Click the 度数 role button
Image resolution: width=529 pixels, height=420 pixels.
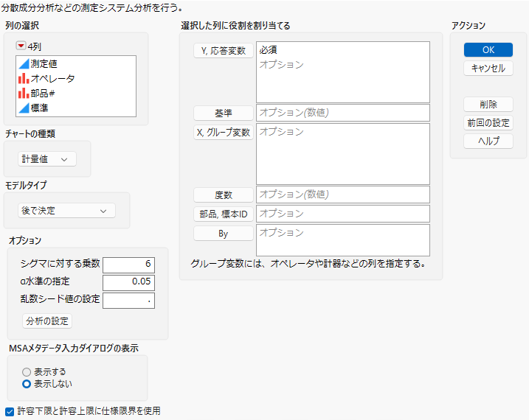(x=224, y=195)
